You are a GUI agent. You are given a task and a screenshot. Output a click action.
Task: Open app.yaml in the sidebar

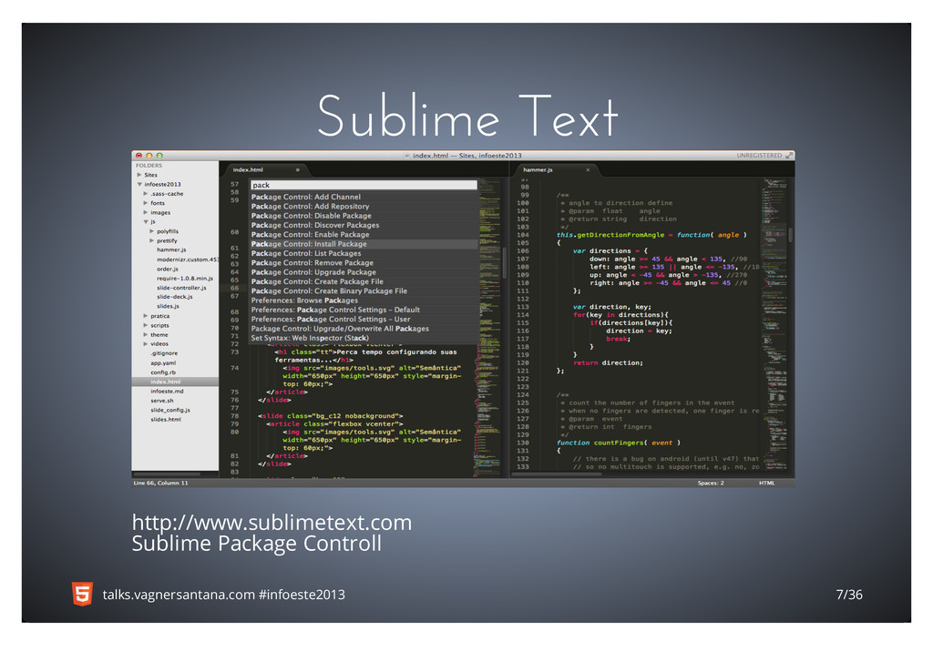pyautogui.click(x=163, y=362)
